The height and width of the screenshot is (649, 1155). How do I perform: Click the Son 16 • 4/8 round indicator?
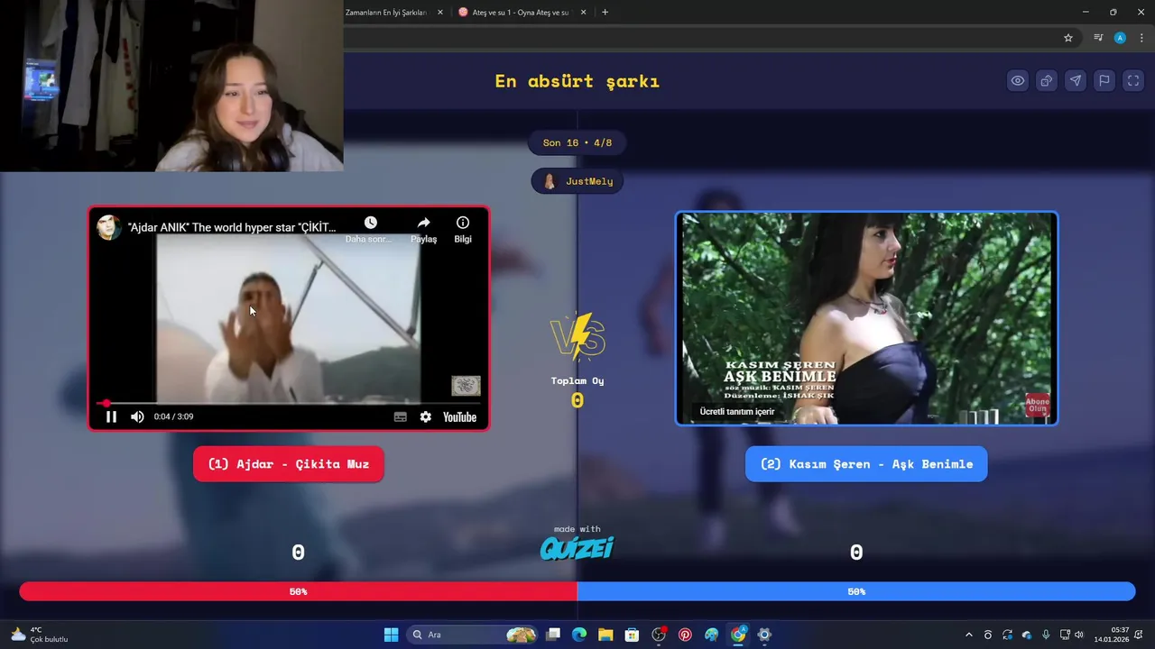(x=577, y=142)
